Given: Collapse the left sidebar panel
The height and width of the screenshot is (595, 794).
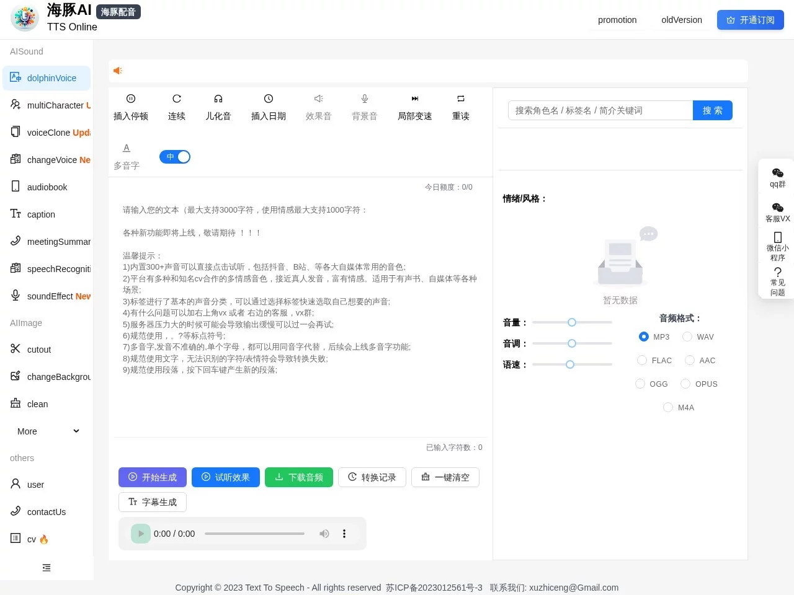Looking at the screenshot, I should 46,567.
